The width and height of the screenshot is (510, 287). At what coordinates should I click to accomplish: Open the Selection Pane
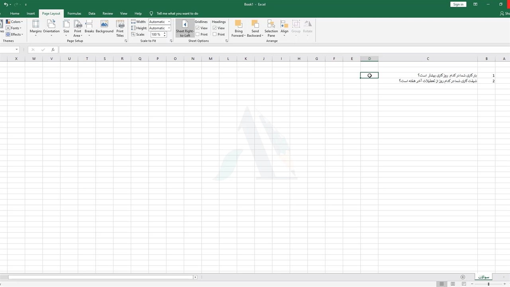point(271,28)
